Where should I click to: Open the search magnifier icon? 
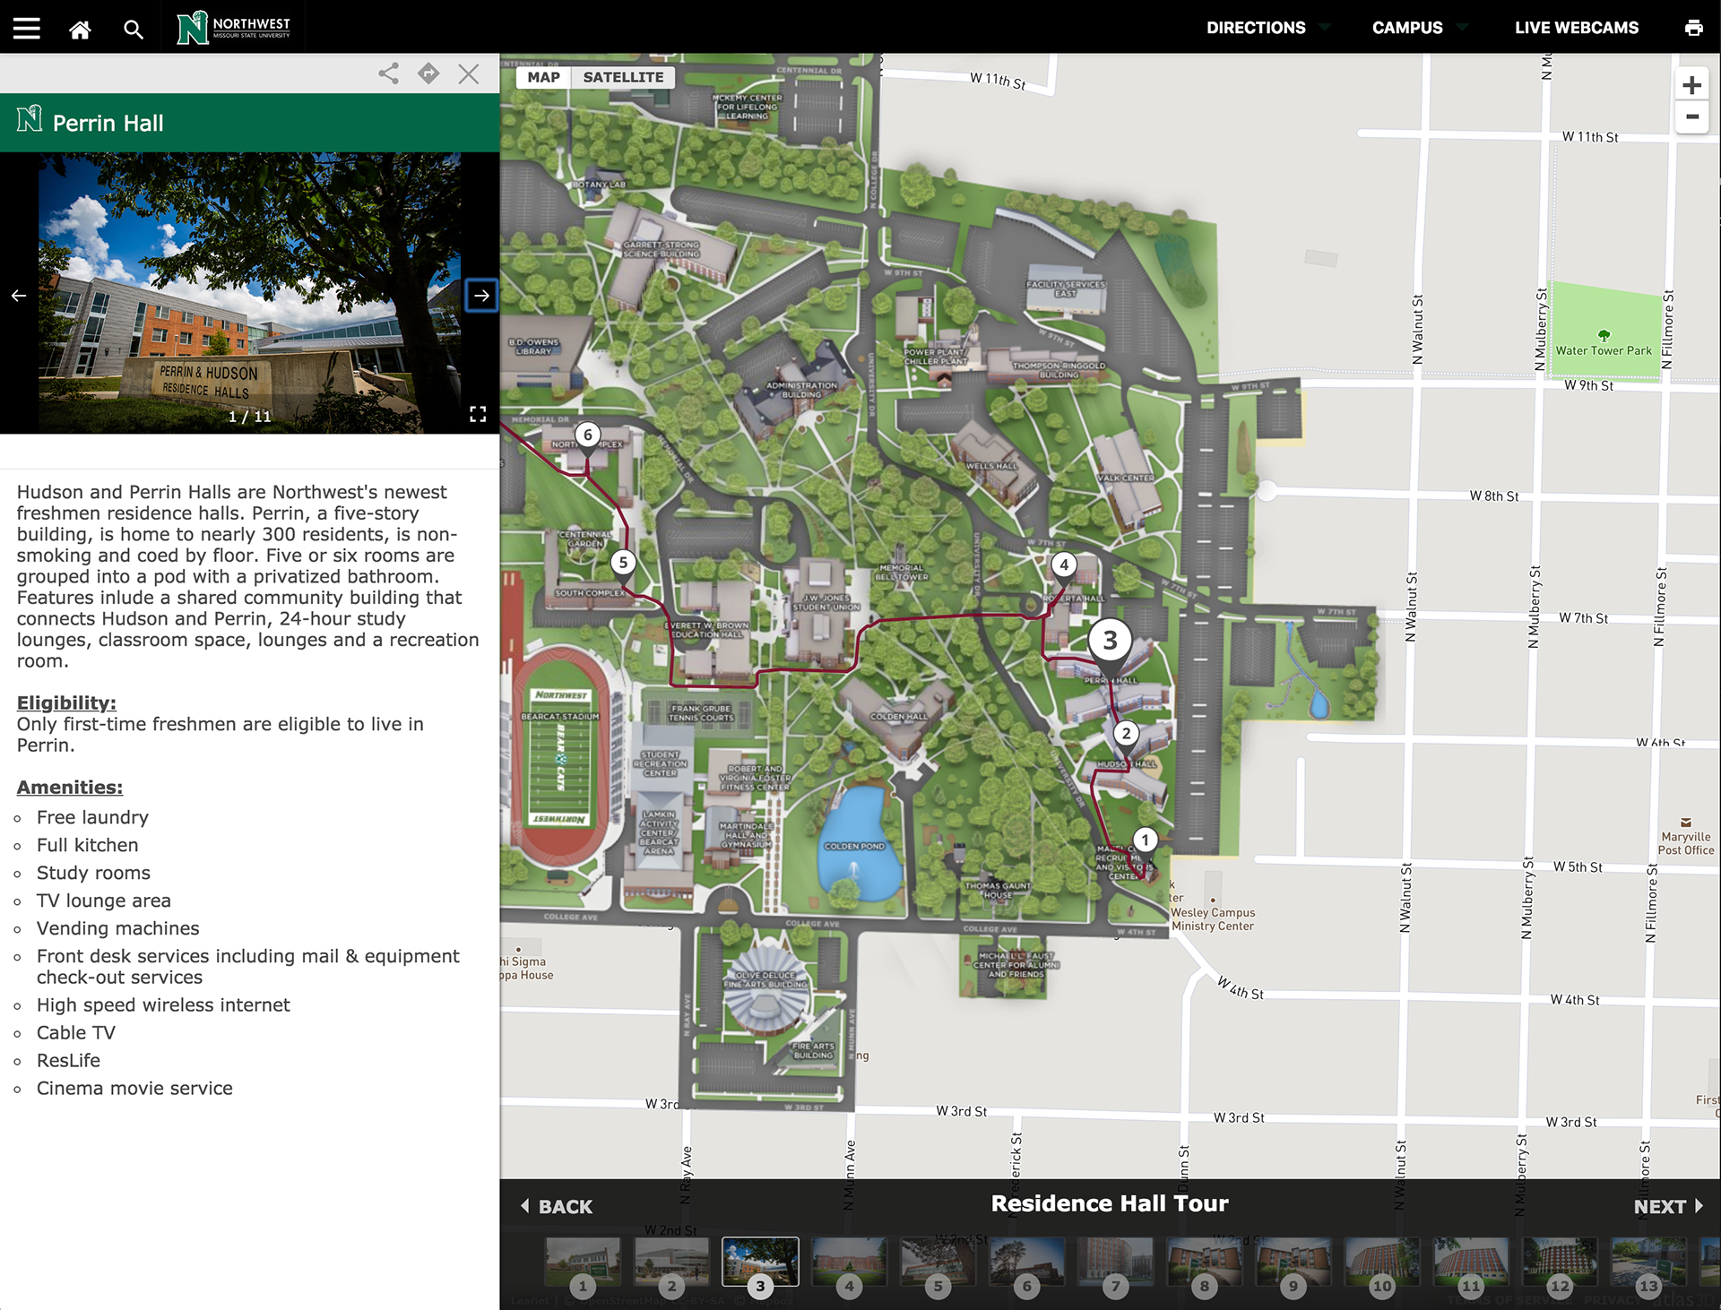134,30
